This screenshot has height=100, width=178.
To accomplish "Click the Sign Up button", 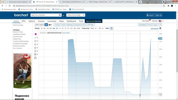I will pyautogui.click(x=159, y=15).
